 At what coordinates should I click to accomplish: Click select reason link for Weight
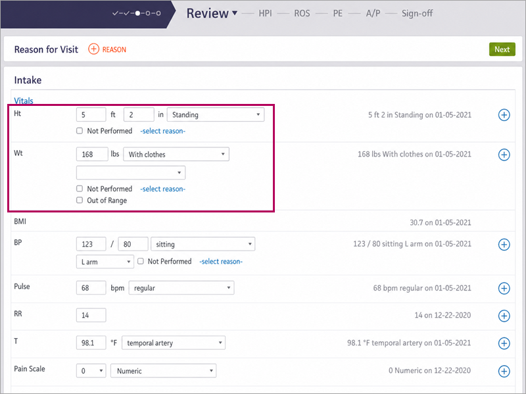tap(162, 189)
